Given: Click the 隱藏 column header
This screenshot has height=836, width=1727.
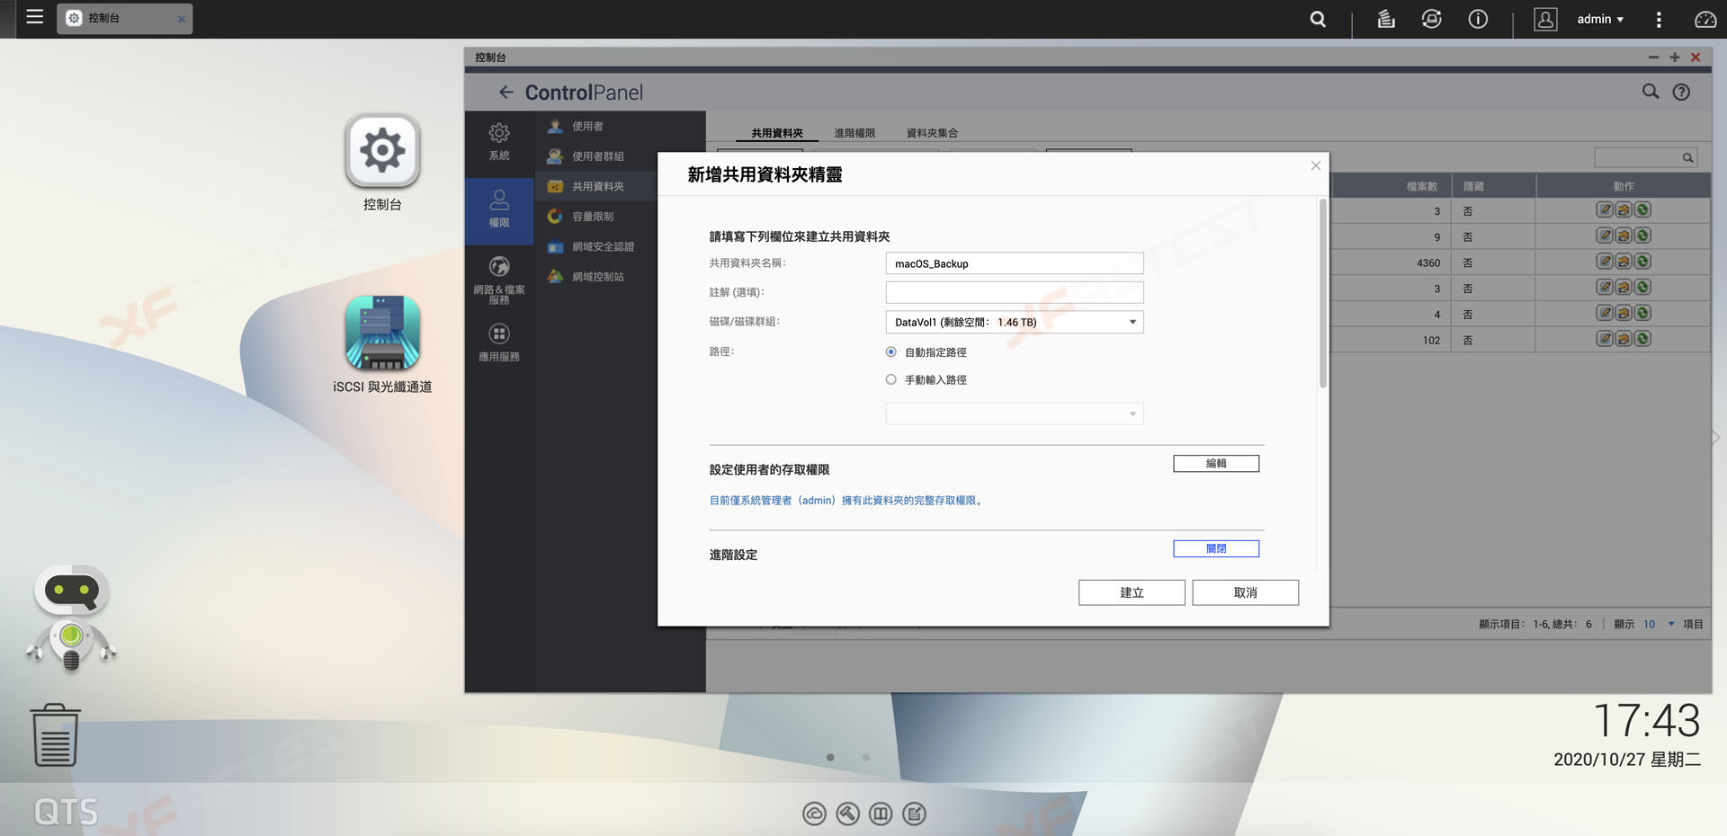Looking at the screenshot, I should click(1494, 186).
